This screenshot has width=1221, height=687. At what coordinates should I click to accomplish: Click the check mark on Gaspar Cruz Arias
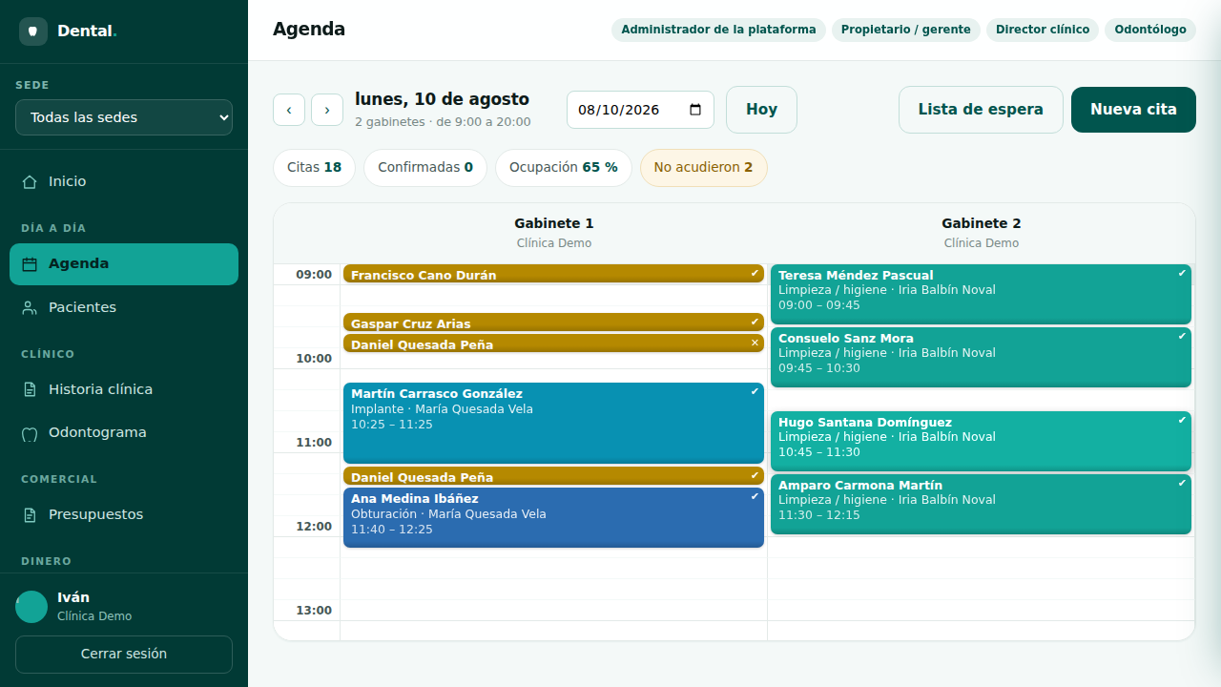(755, 322)
